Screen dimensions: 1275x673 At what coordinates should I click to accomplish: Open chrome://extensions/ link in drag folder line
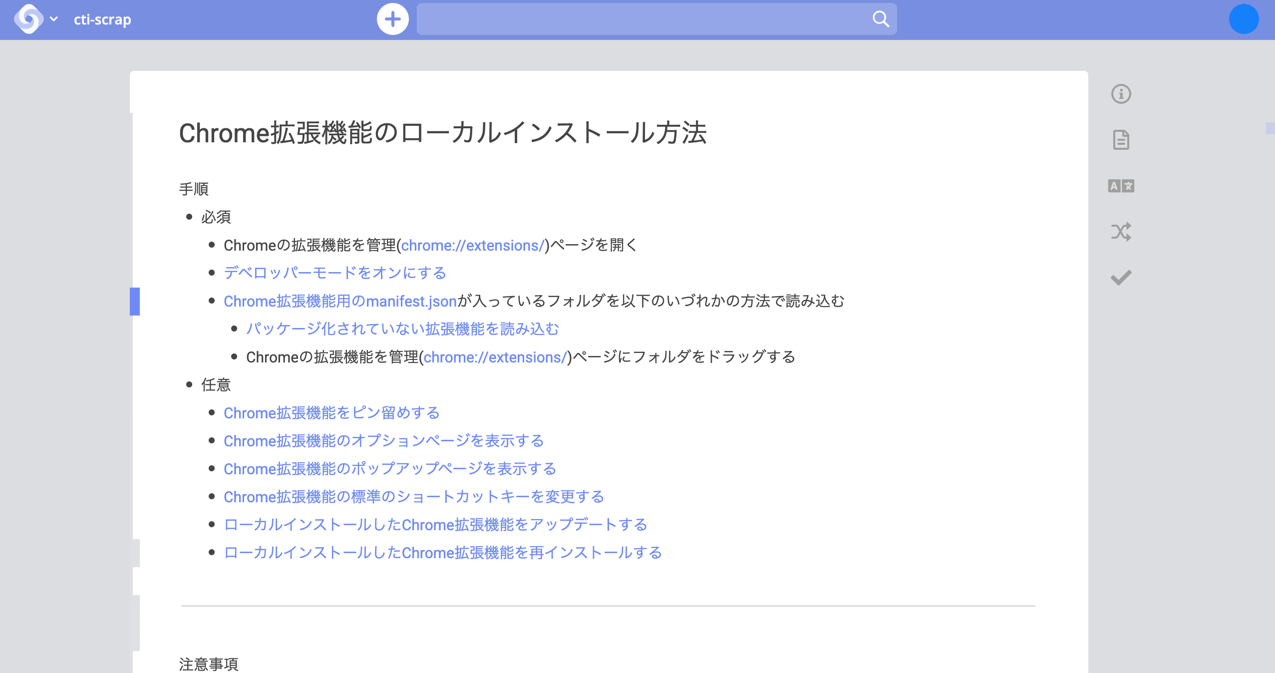[x=495, y=357]
